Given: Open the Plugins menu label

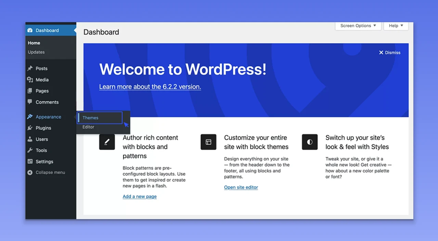Looking at the screenshot, I should [x=43, y=128].
